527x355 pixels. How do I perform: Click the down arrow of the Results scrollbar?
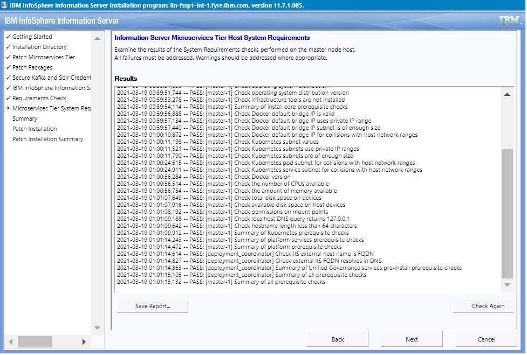(x=506, y=285)
